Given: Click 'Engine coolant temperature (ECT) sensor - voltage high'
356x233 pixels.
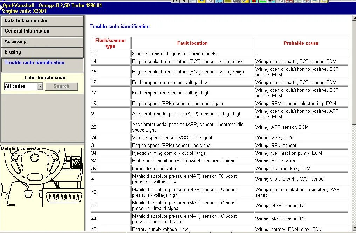Looking at the screenshot, I should point(192,72).
